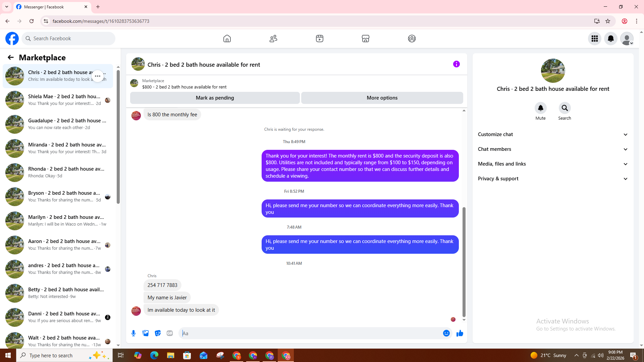Open Microsoft Edge from taskbar
This screenshot has height=362, width=644.
154,355
